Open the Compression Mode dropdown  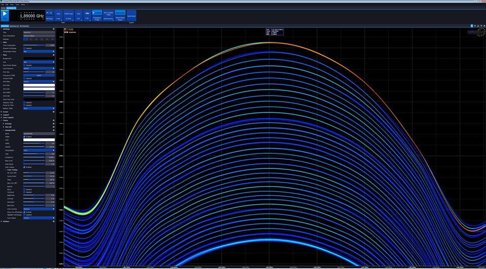click(x=39, y=52)
